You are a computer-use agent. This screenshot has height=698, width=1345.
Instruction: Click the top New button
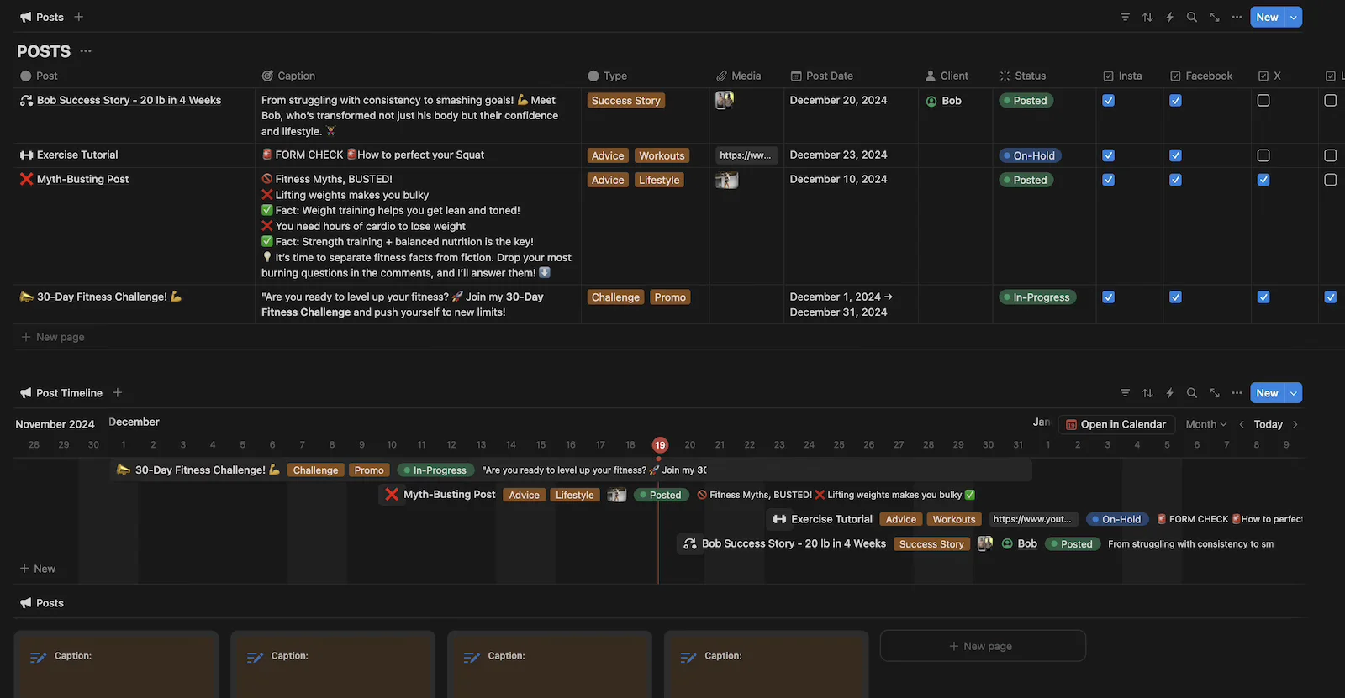pos(1268,17)
